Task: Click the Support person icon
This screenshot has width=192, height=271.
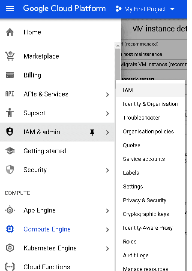Action: coord(10,113)
